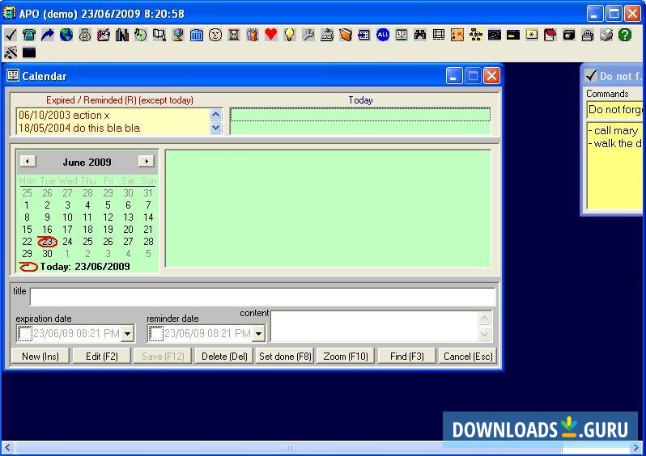Click the desk globe icon
Viewport: 646px width, 456px height.
pos(178,35)
